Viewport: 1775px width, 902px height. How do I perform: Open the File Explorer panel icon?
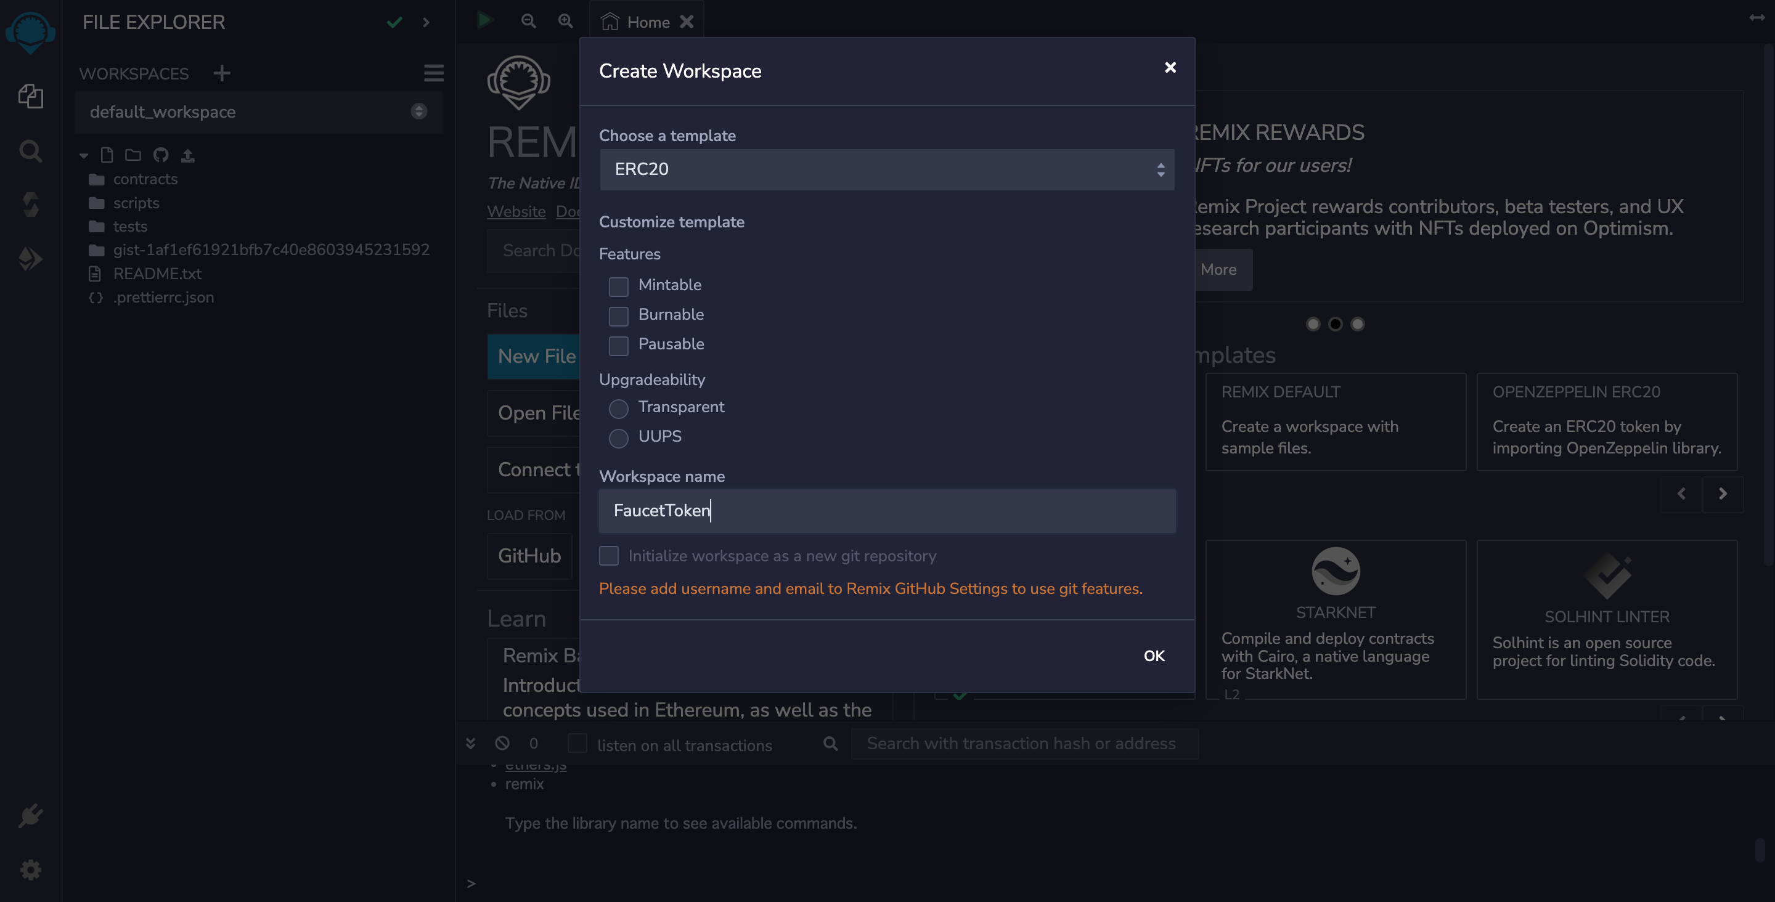coord(31,97)
